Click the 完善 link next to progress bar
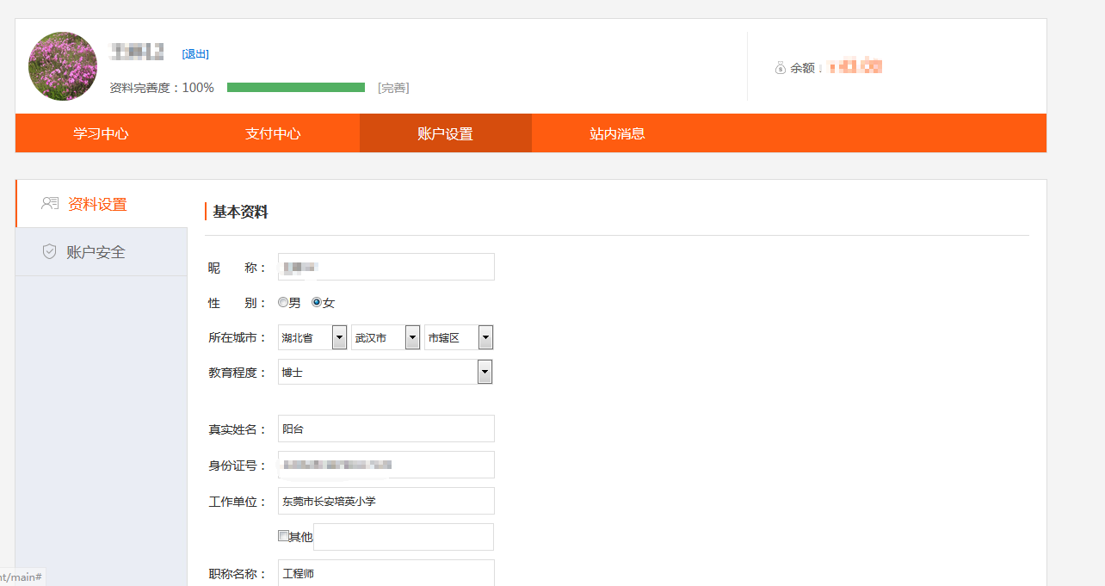Screen dimensions: 1105x586 (x=393, y=88)
